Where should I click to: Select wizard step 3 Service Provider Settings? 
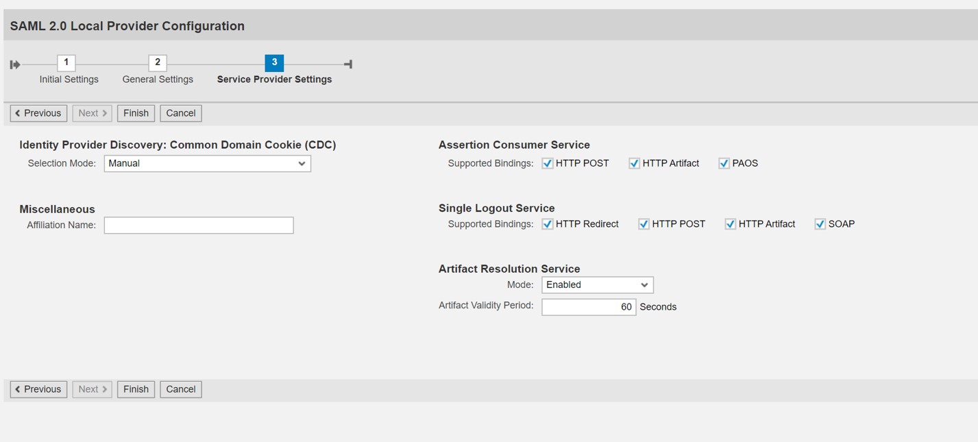273,62
